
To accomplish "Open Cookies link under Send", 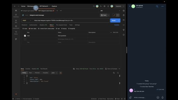I will pyautogui.click(x=117, y=25).
